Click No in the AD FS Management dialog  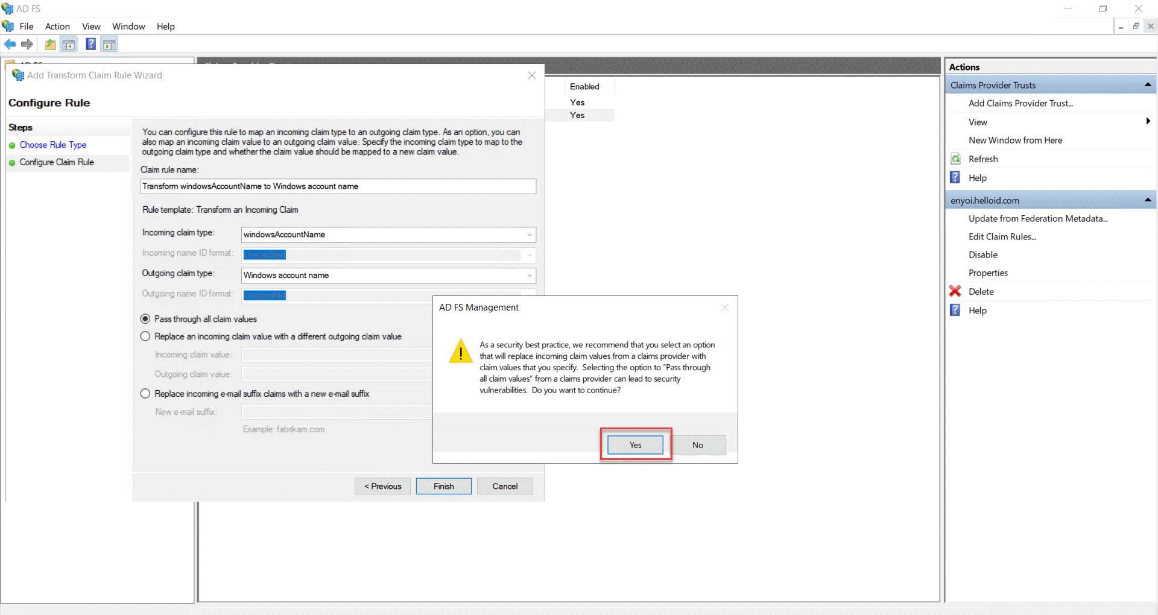698,445
